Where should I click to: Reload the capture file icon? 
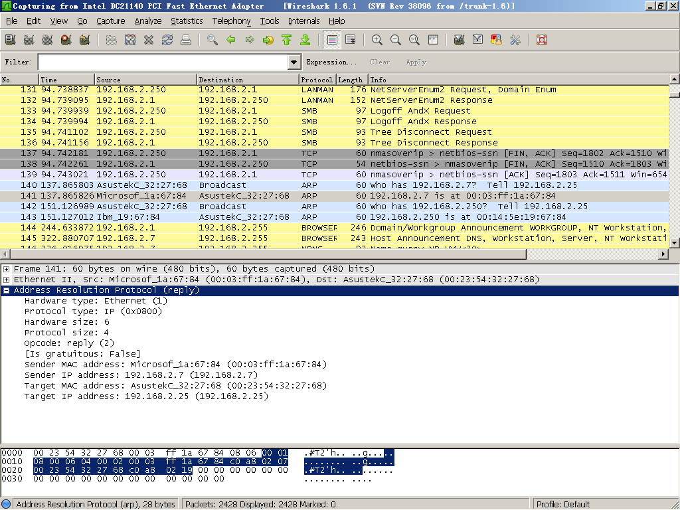(x=167, y=40)
